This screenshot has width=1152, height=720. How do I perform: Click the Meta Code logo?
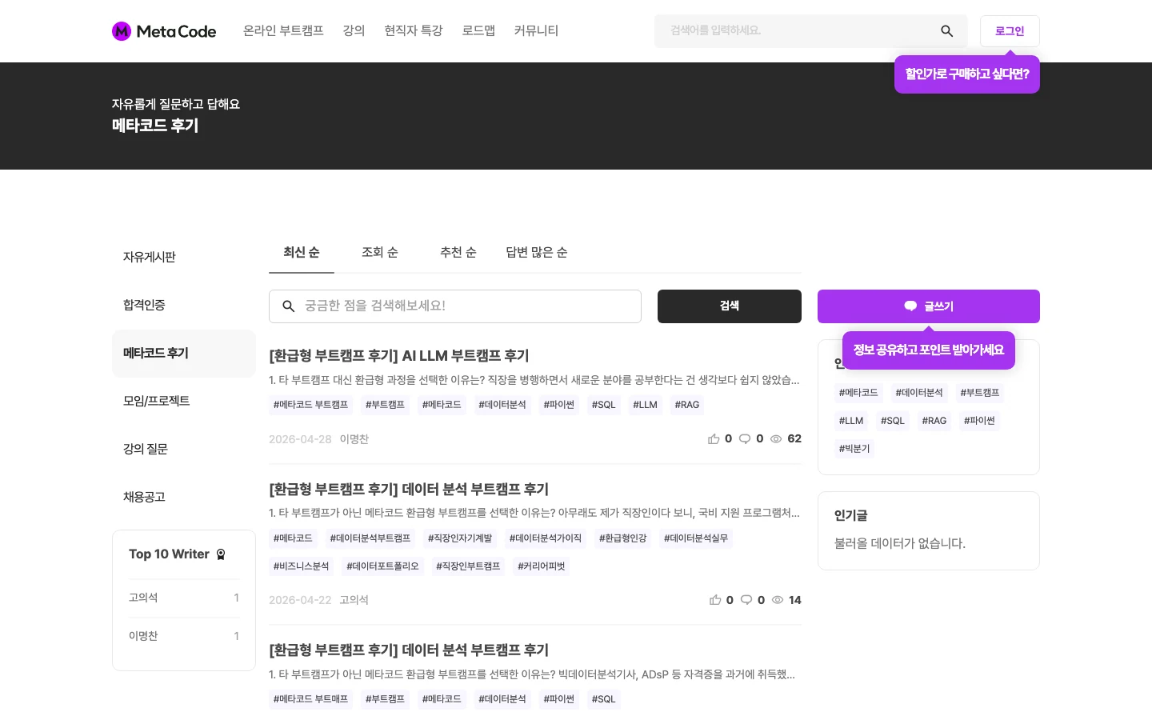[x=164, y=31]
